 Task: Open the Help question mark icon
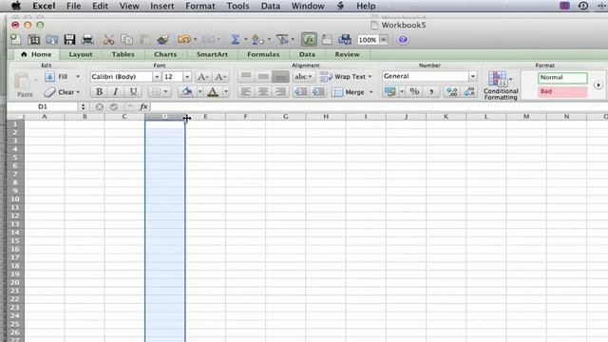(x=403, y=40)
